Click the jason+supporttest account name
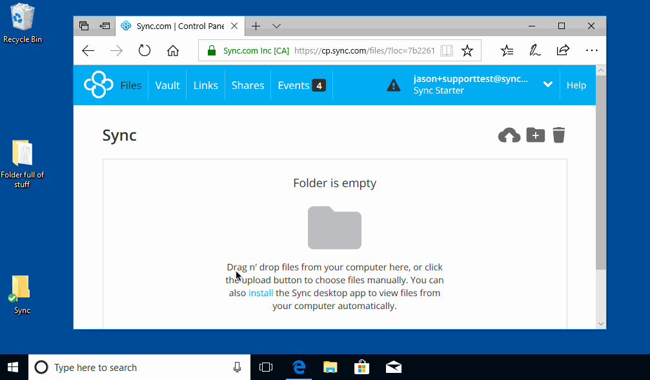The image size is (650, 380). 471,79
